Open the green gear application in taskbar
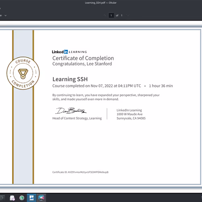Screen dimensions: 202x202 point(22,198)
